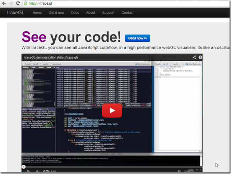231x174 pixels.
Task: Mute the video with speaker icon
Action: tap(38, 171)
